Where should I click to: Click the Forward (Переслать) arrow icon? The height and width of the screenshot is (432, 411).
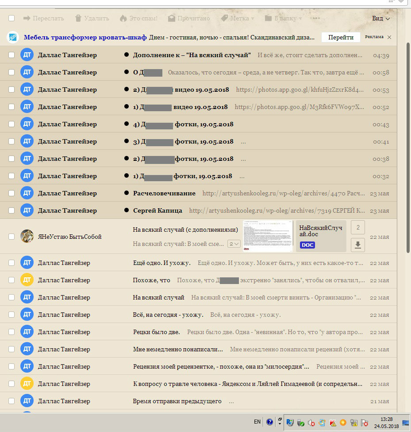tap(27, 18)
